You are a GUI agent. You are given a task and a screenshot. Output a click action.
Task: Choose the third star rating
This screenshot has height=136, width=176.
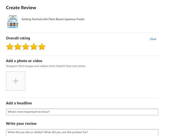pyautogui.click(x=26, y=47)
